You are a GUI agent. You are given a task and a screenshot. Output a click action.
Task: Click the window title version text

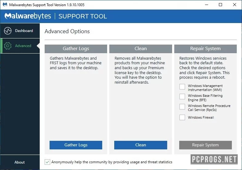click(47, 5)
